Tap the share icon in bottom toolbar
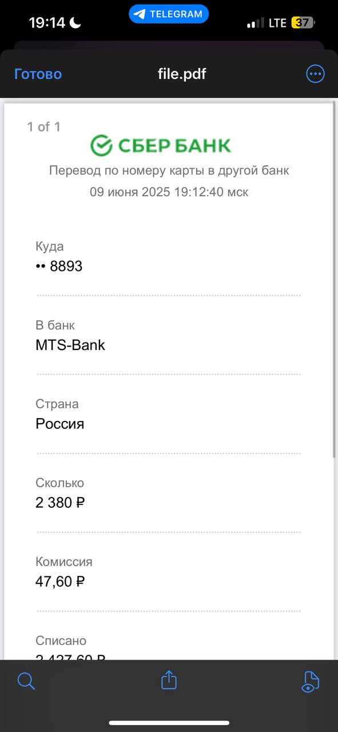The width and height of the screenshot is (338, 732). coord(169,679)
